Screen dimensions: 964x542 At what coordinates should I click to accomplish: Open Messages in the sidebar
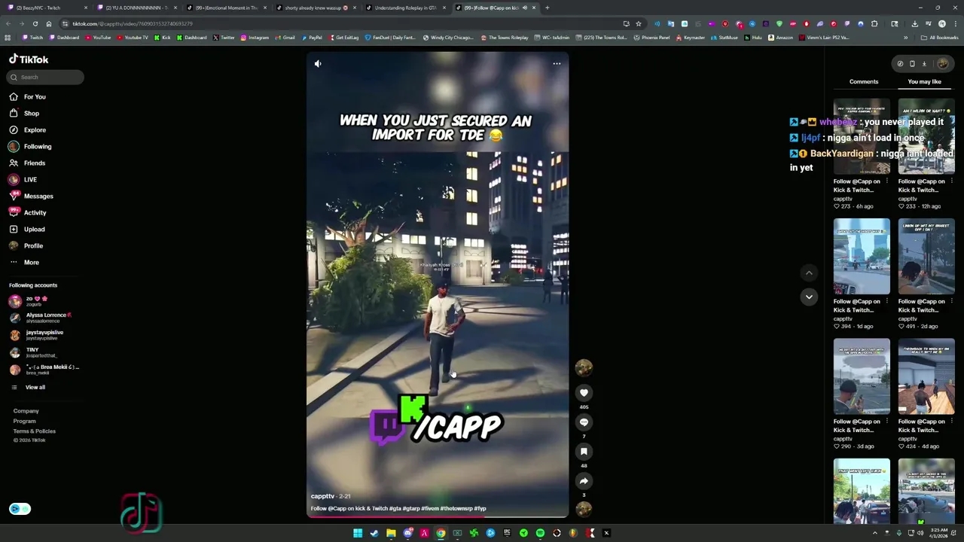coord(31,196)
